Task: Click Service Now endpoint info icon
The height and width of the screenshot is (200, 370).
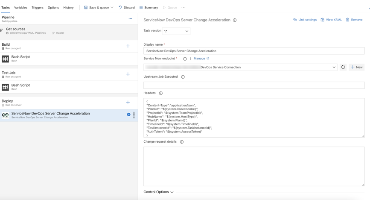Action: point(185,59)
